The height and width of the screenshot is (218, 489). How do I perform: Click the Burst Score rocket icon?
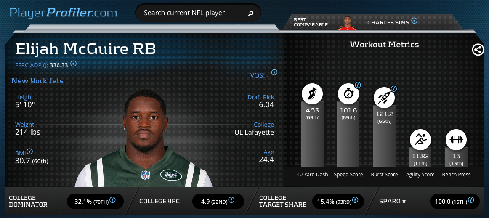click(x=384, y=97)
